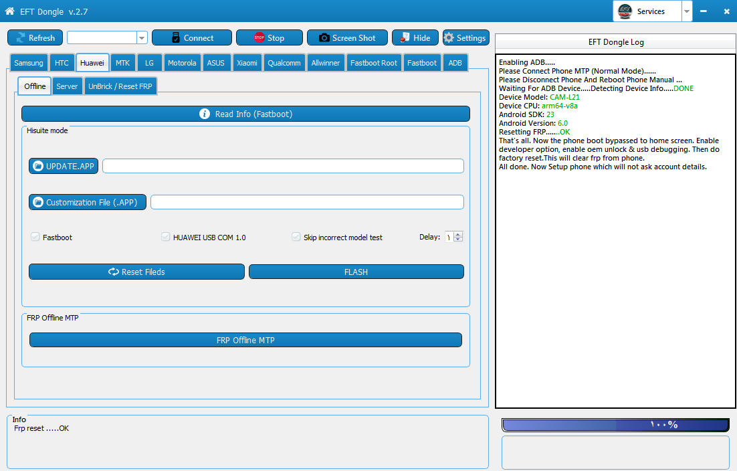This screenshot has height=471, width=737.
Task: Click the Refresh arrows icon
Action: (x=20, y=37)
